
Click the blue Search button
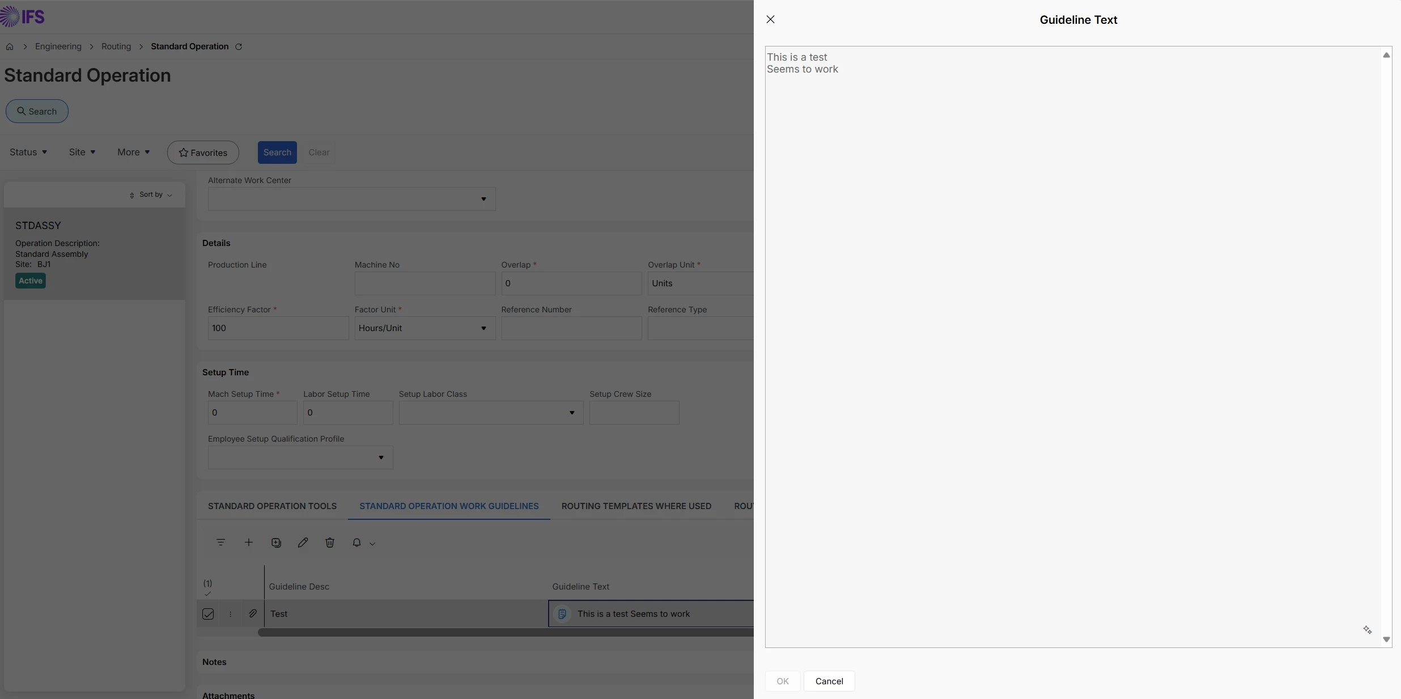coord(277,152)
